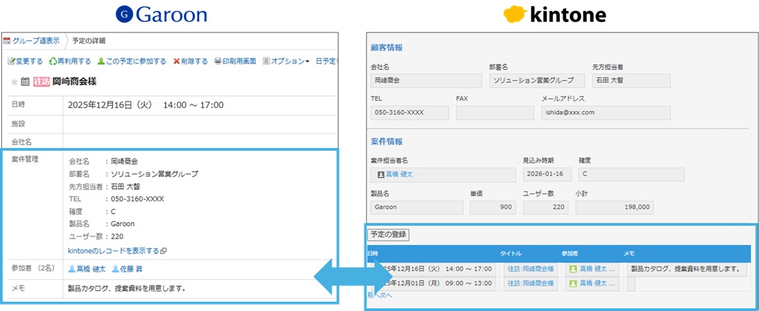Click the calendar icon before グループ週表示
This screenshot has width=759, height=311.
tap(7, 41)
